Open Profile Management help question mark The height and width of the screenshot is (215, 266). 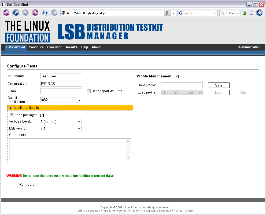[177, 76]
